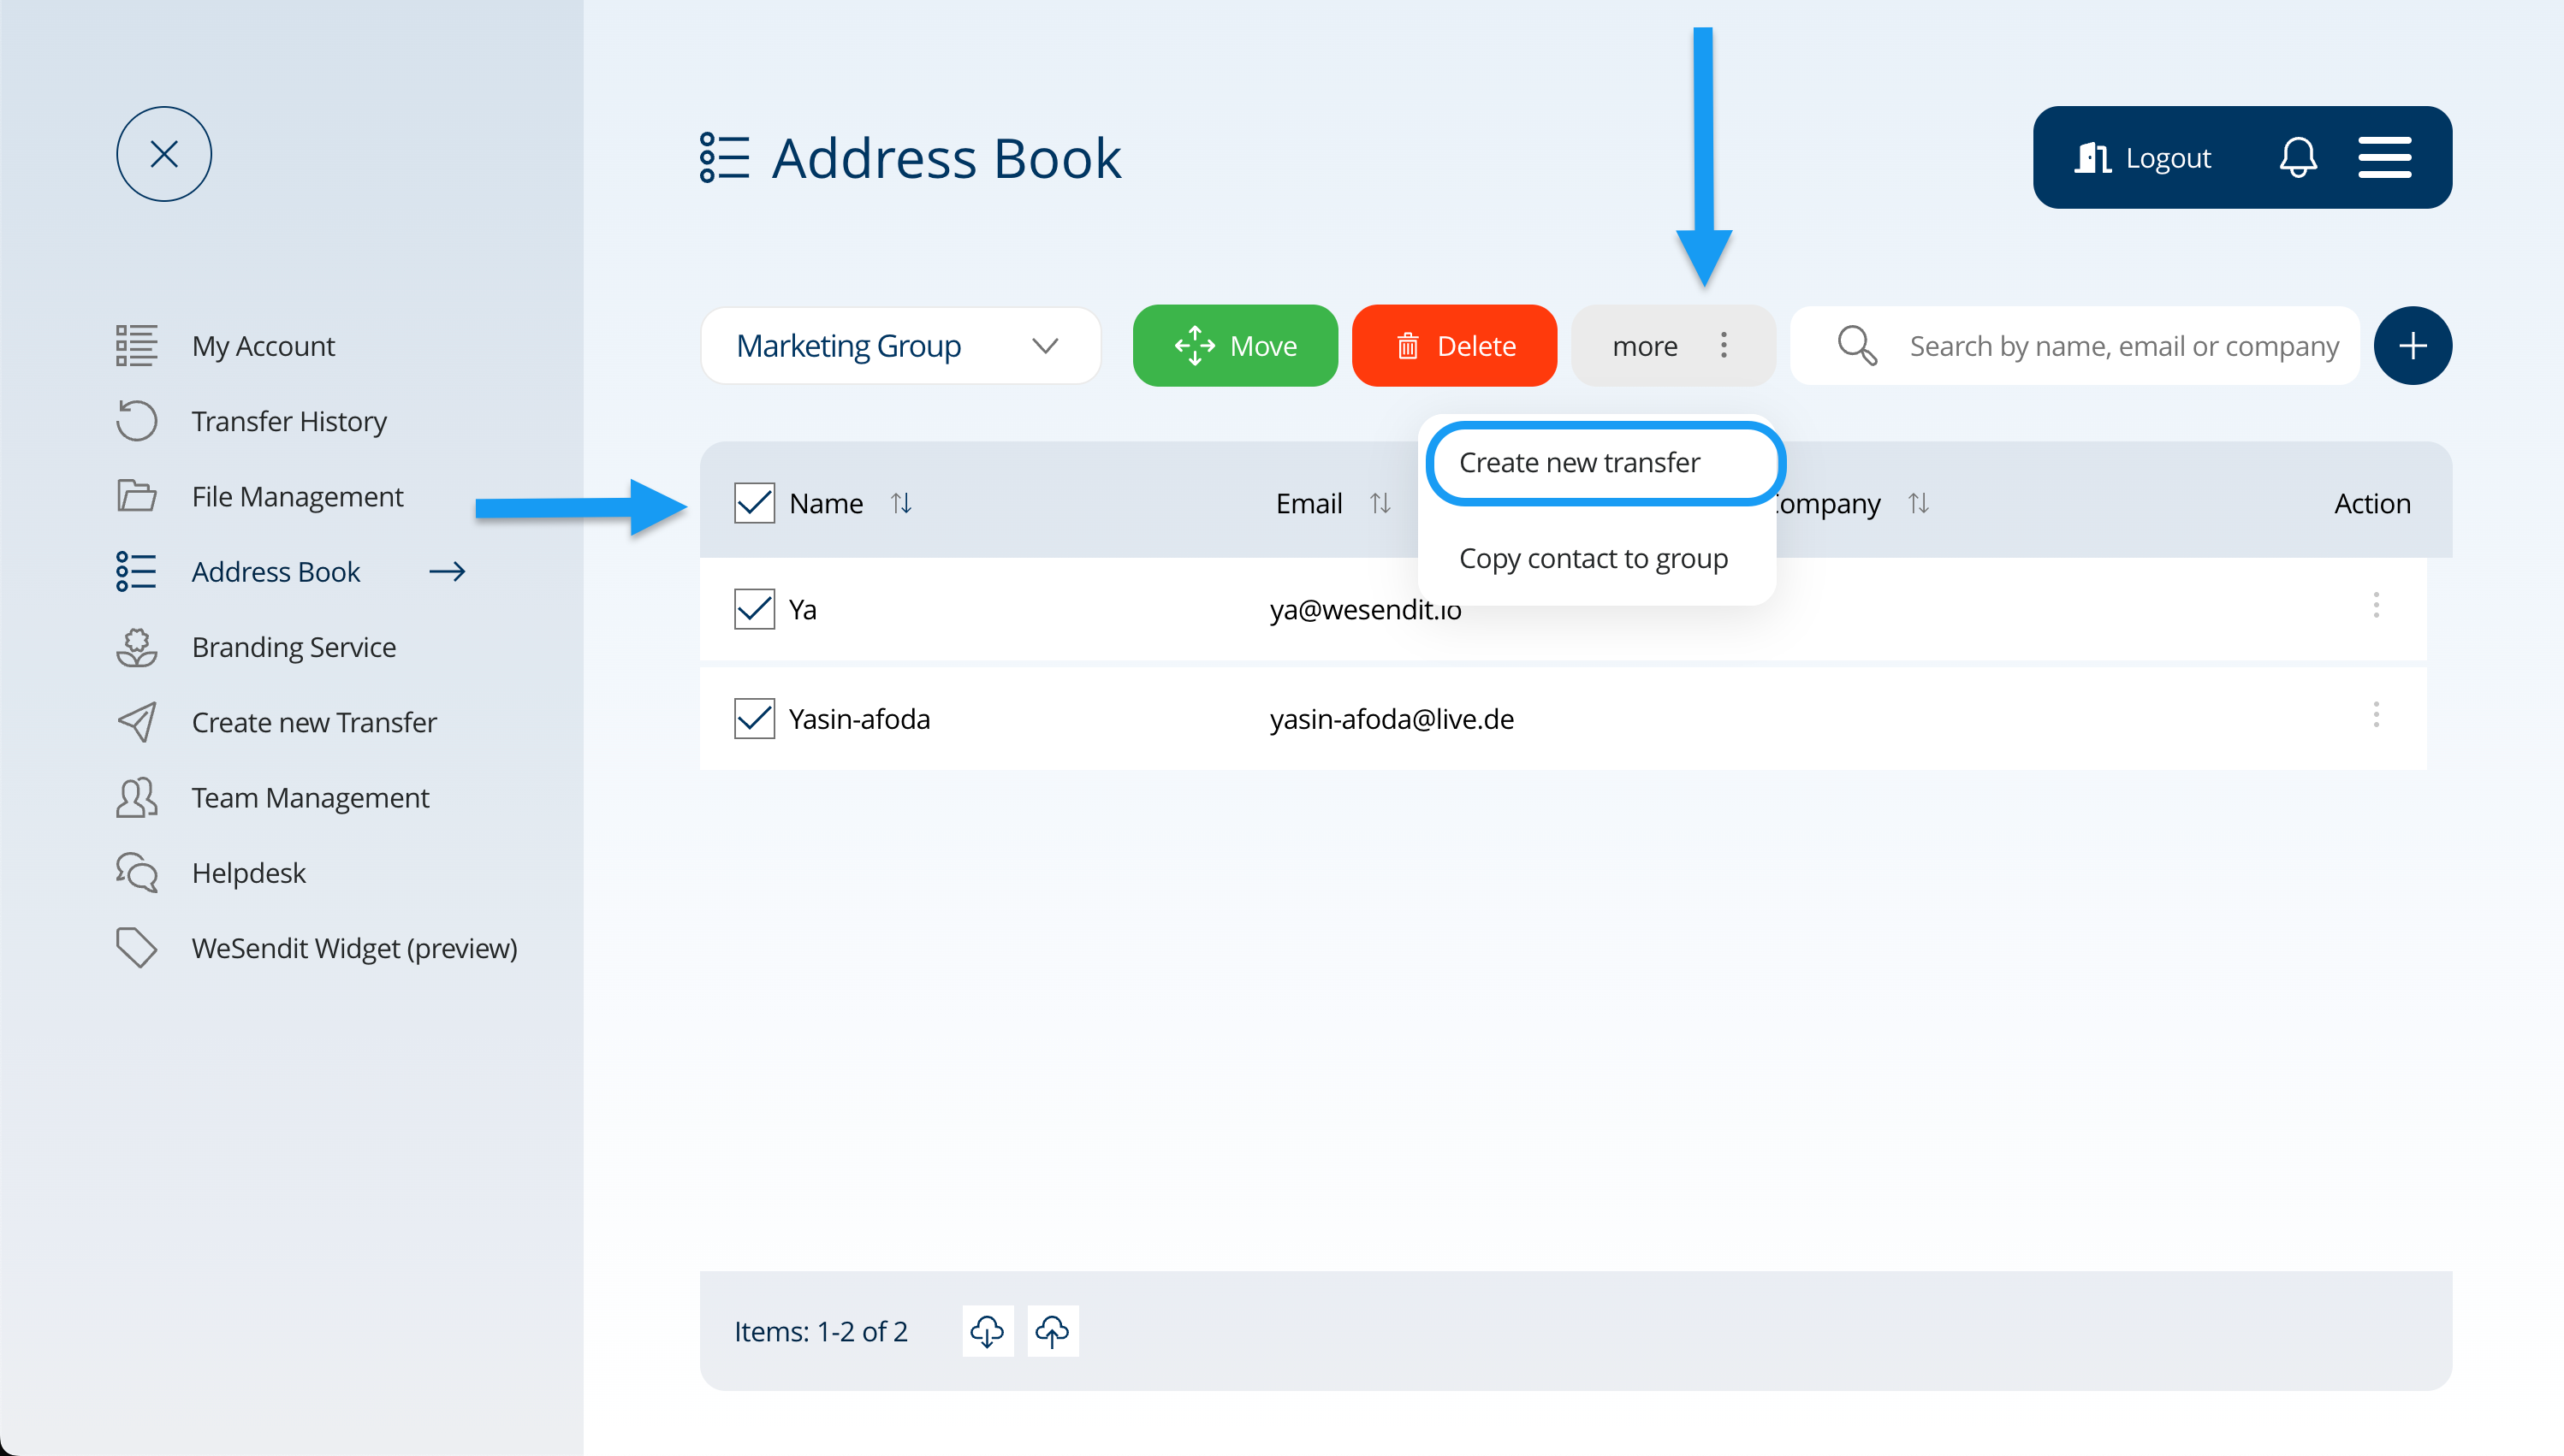
Task: Collapse the more options dropdown
Action: coord(1671,346)
